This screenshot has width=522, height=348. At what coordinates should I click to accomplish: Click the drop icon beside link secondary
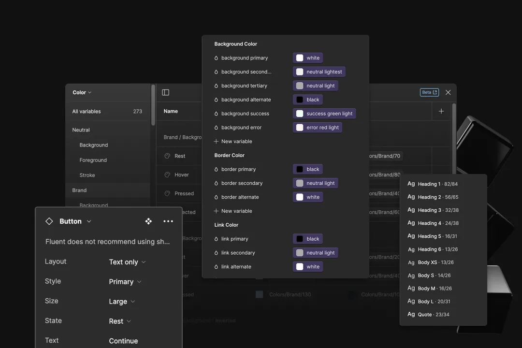tap(216, 253)
